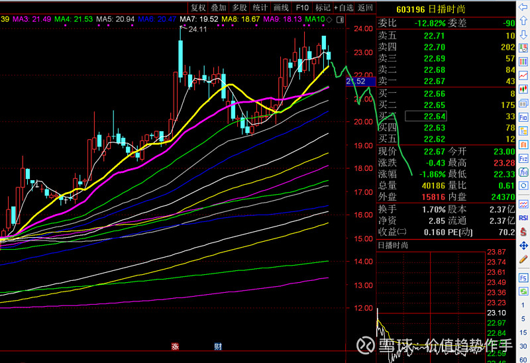Screen dimensions: 530x363
Task: Open the 复权 menu
Action: 198,7
